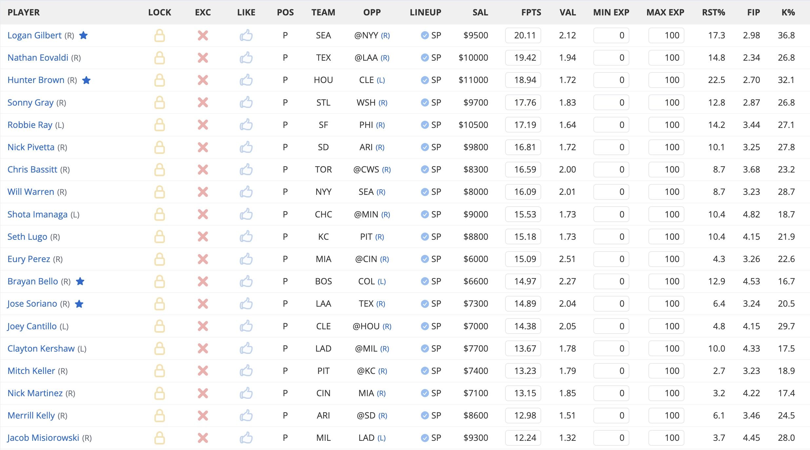Click Will Warren's team NYY
The width and height of the screenshot is (810, 450).
click(x=324, y=192)
